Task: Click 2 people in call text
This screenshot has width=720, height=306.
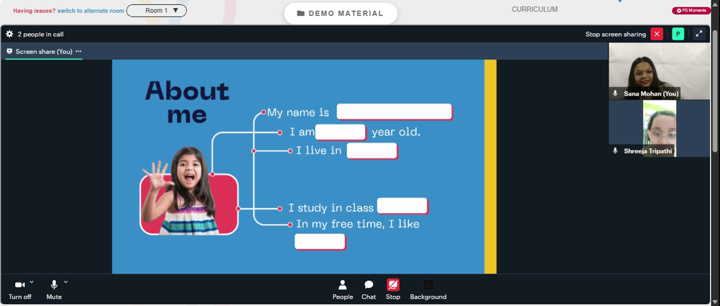Action: (x=40, y=34)
